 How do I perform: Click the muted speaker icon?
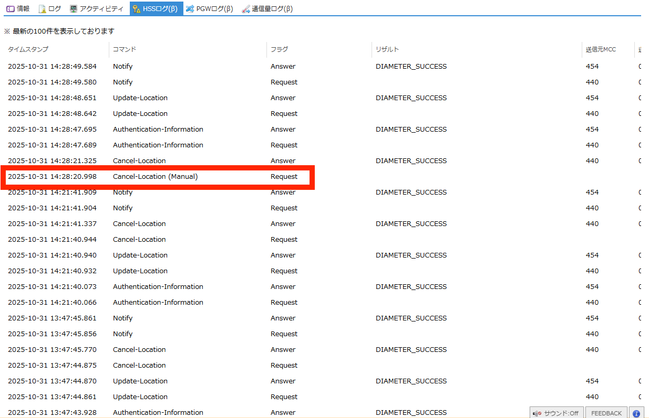tap(537, 413)
